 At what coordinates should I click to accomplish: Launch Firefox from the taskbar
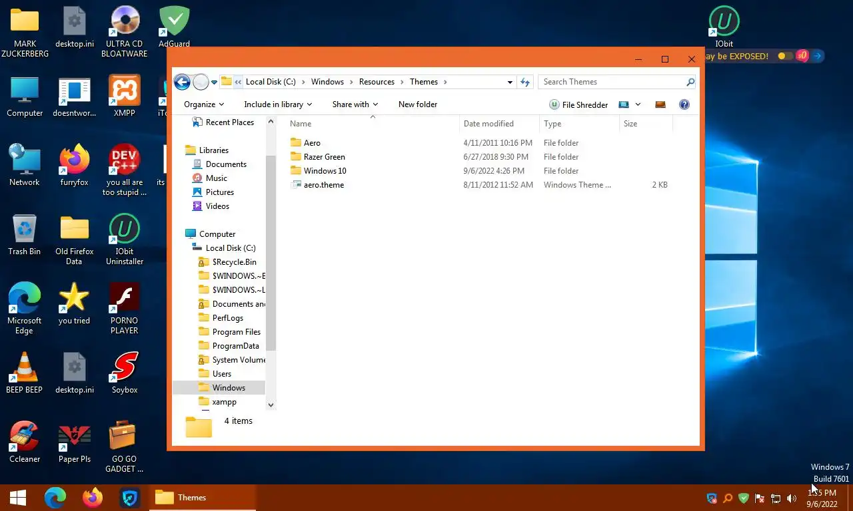93,498
